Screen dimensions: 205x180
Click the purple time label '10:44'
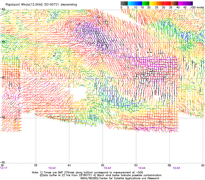pyautogui.click(x=142, y=168)
